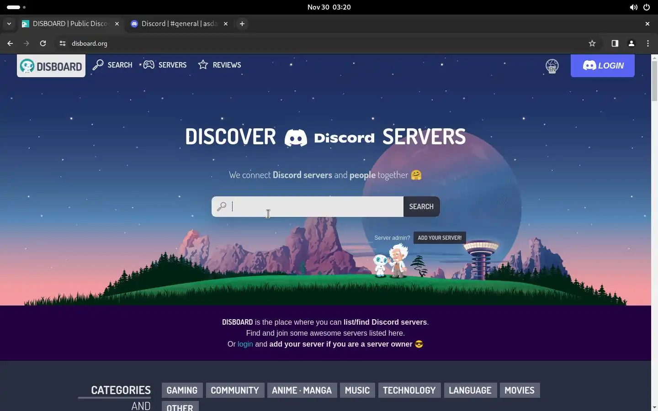This screenshot has width=658, height=411.
Task: Close the DISBOARD browser tab
Action: (x=117, y=24)
